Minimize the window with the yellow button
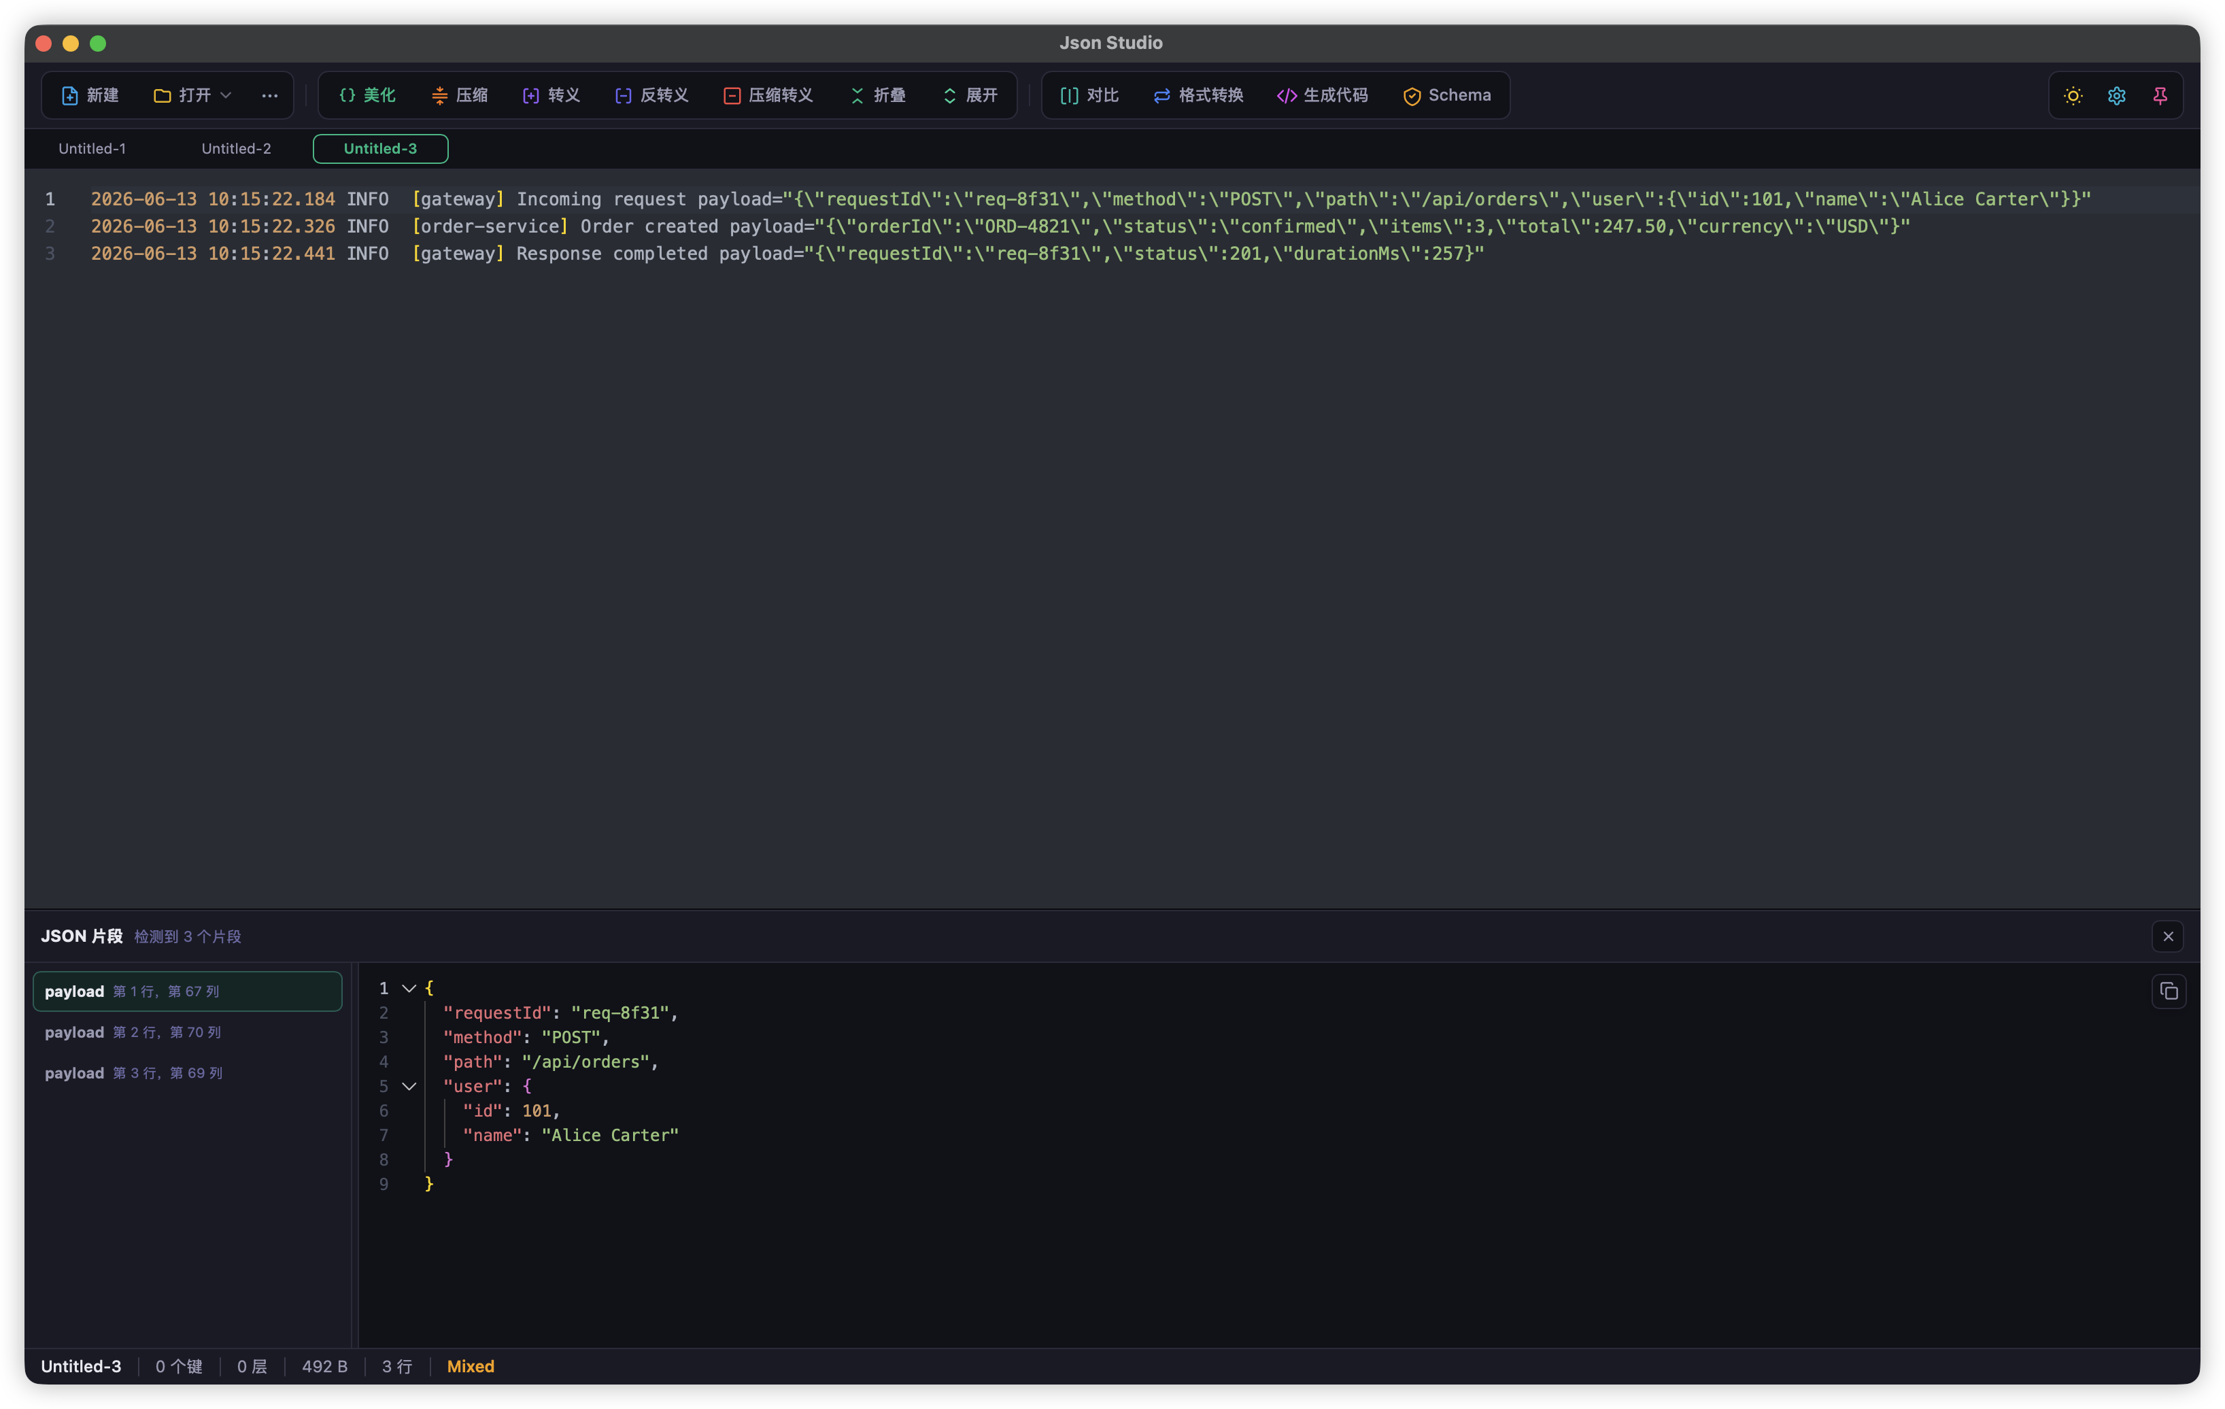 pyautogui.click(x=70, y=44)
